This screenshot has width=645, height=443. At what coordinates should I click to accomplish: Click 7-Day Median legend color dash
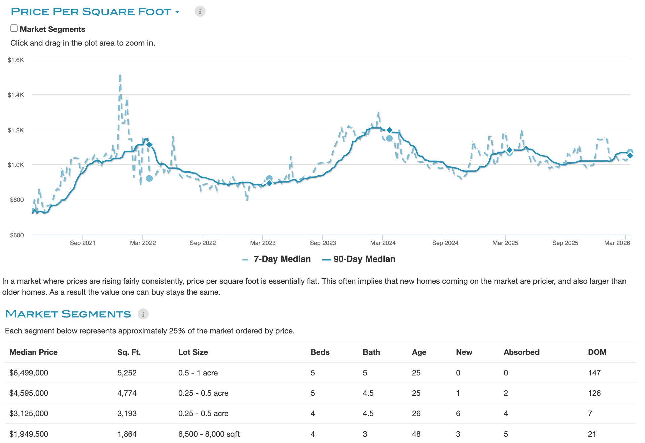(x=245, y=260)
